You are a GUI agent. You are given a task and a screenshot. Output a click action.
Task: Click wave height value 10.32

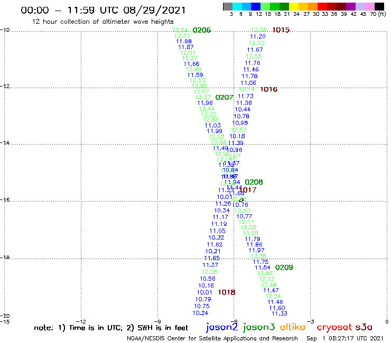[216, 237]
